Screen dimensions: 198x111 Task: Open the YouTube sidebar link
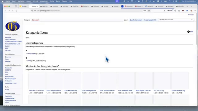(x=8, y=50)
